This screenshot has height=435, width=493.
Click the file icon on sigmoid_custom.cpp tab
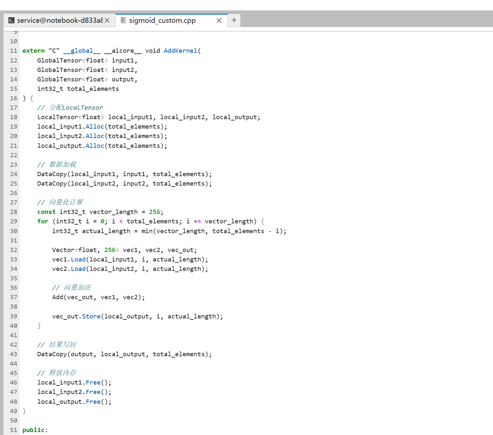pos(123,21)
